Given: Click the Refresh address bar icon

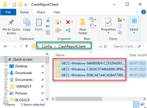Looking at the screenshot, I should (105, 46).
